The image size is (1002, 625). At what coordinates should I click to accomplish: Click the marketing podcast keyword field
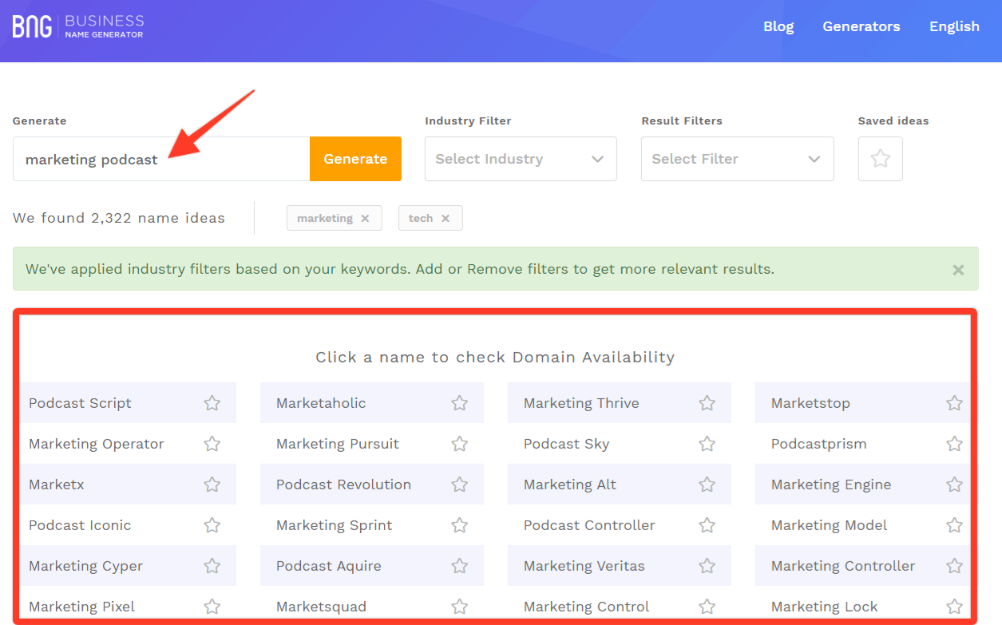161,159
